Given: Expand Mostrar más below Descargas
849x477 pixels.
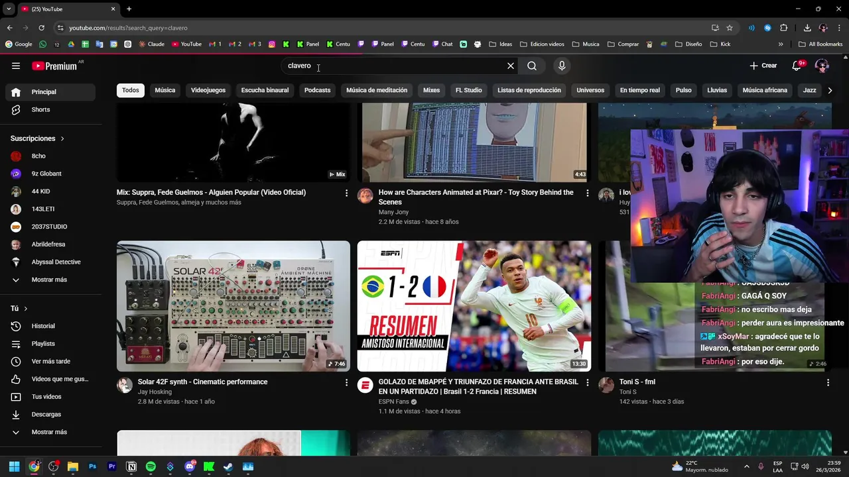Looking at the screenshot, I should [50, 432].
